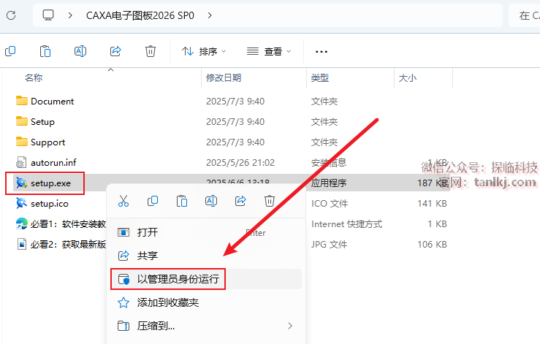Click the ICO 文件 type cell

click(x=330, y=204)
